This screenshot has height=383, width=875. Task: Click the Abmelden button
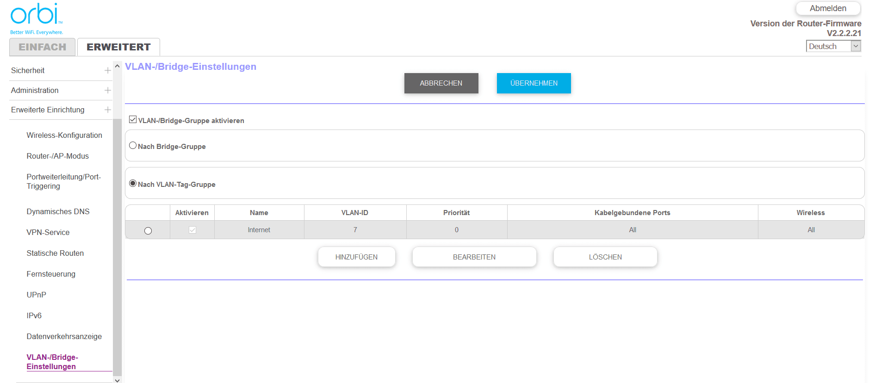click(x=828, y=8)
